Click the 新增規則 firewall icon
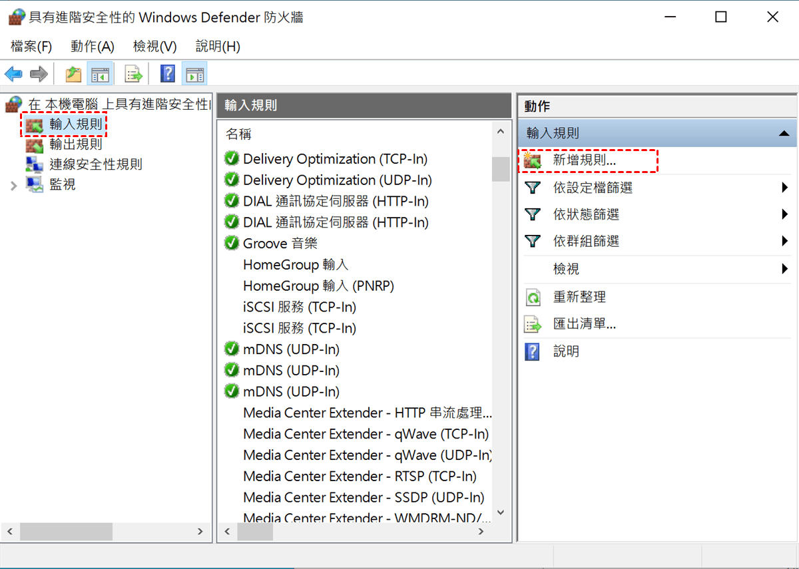 [x=533, y=161]
